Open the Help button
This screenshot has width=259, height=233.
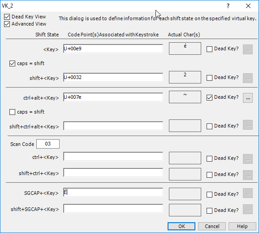coord(242,226)
